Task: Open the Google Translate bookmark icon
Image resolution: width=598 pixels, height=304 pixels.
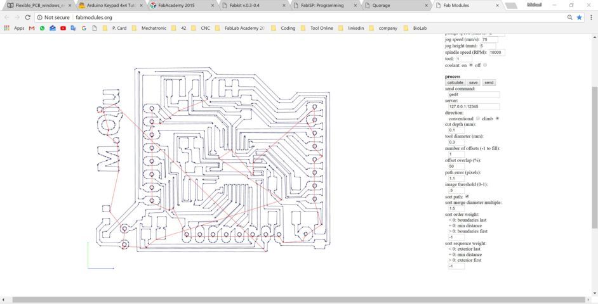Action: (x=73, y=28)
